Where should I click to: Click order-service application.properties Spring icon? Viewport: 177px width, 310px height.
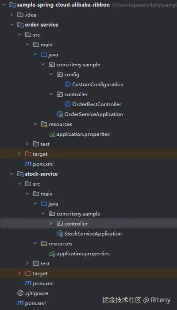pyautogui.click(x=52, y=135)
